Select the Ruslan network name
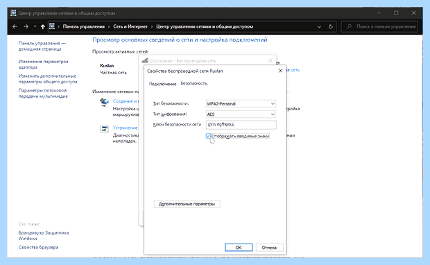The height and width of the screenshot is (265, 430). (x=107, y=66)
